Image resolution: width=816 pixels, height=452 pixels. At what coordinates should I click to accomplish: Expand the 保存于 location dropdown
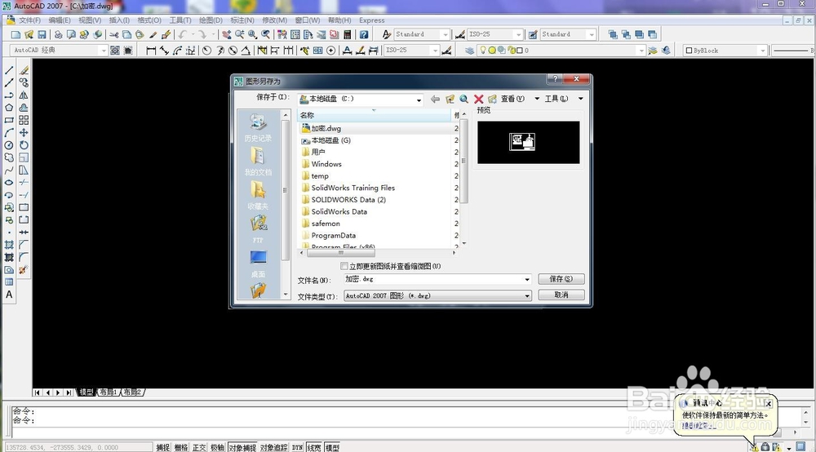419,100
